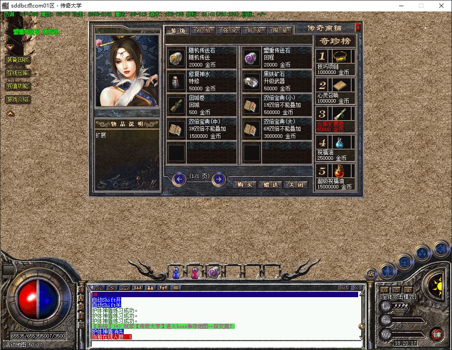Go to previous shop page arrow
Viewport: 452px width, 350px height.
[179, 180]
